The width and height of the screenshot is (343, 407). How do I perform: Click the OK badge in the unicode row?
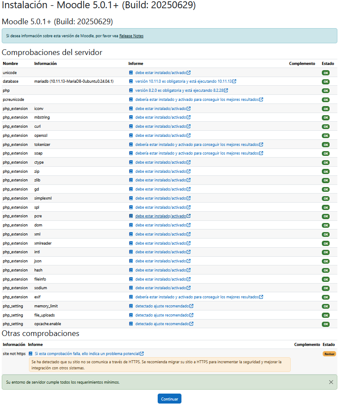pos(326,73)
